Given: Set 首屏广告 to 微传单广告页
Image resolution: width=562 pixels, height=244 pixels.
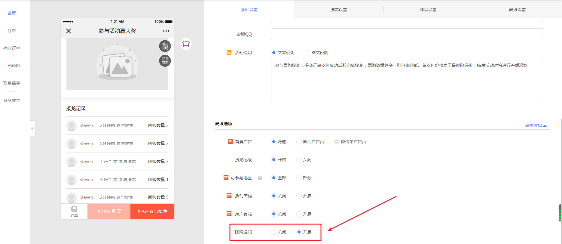Looking at the screenshot, I should 337,142.
